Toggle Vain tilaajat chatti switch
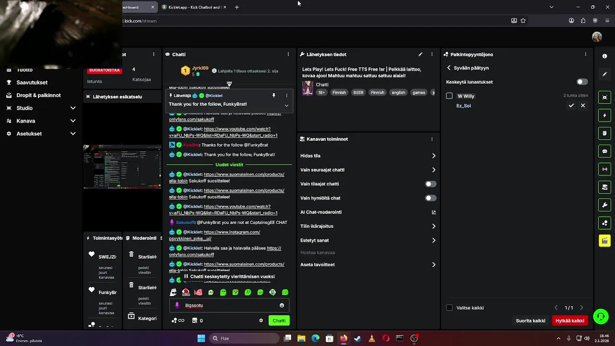Screen dimensions: 615x346 430,184
